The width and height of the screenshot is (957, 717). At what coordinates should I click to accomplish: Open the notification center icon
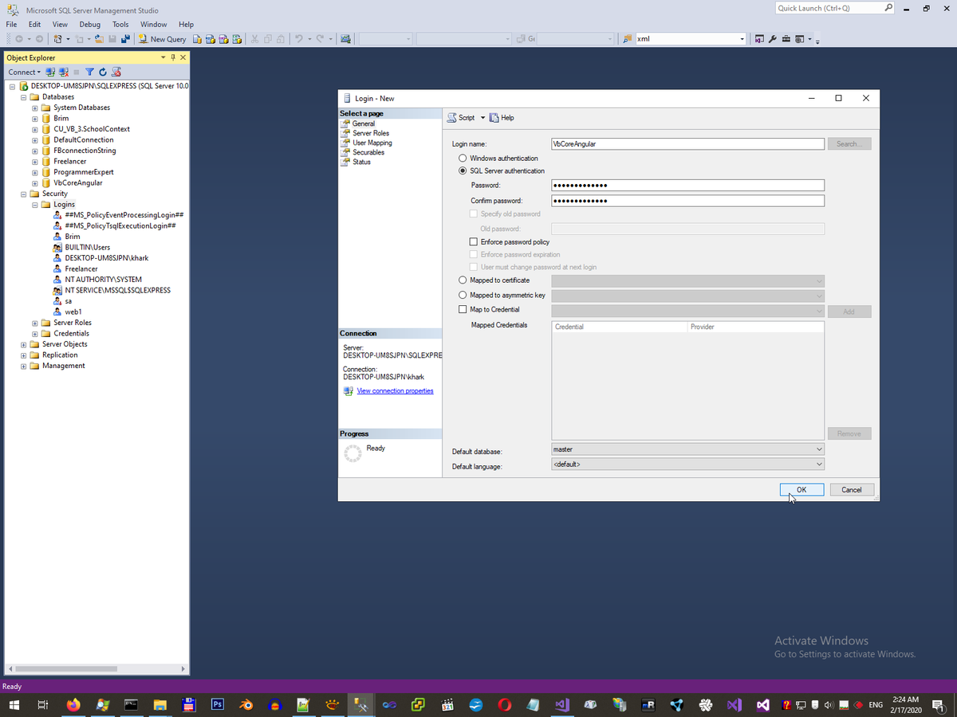click(938, 705)
